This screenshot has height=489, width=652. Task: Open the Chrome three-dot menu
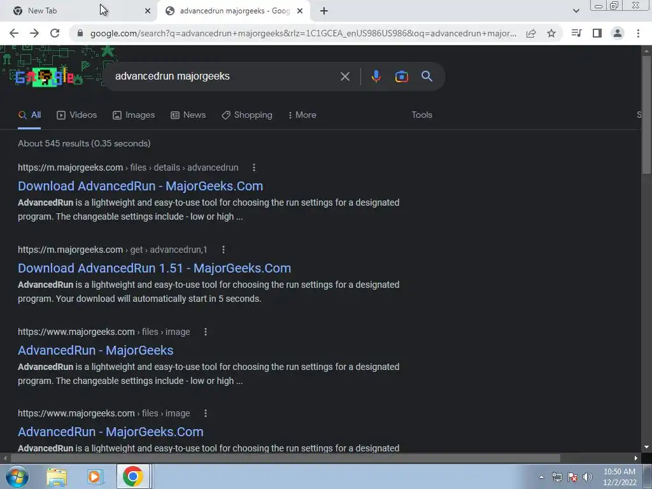(x=638, y=33)
